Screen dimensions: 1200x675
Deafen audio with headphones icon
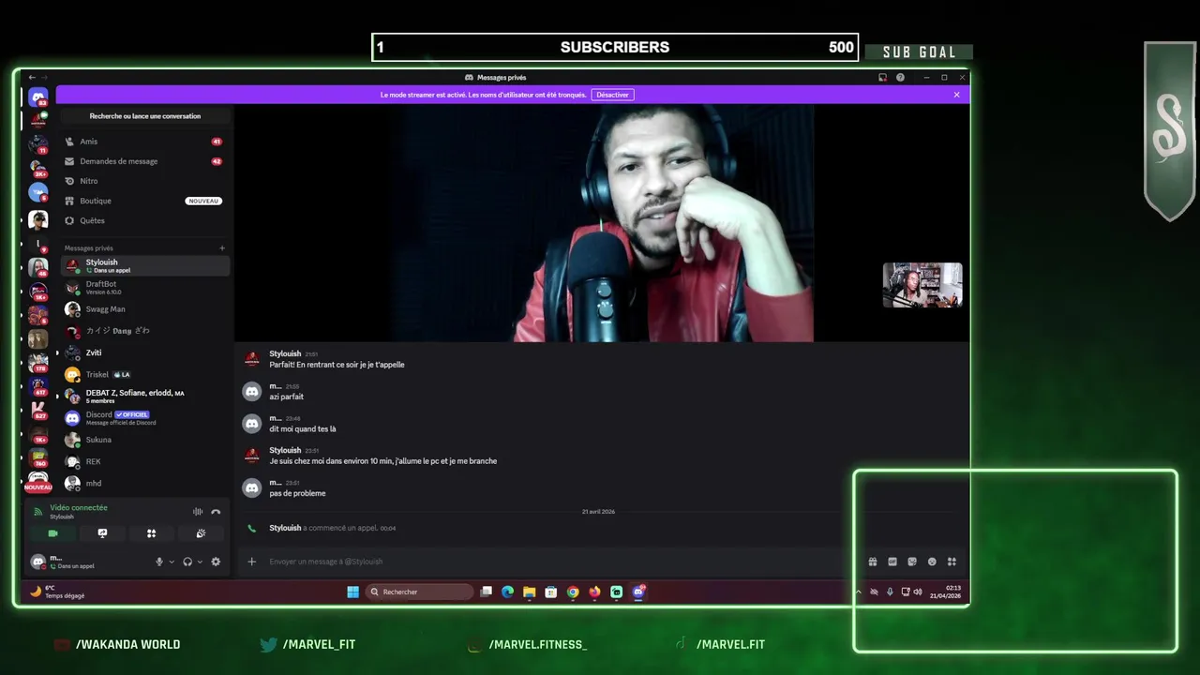point(187,562)
